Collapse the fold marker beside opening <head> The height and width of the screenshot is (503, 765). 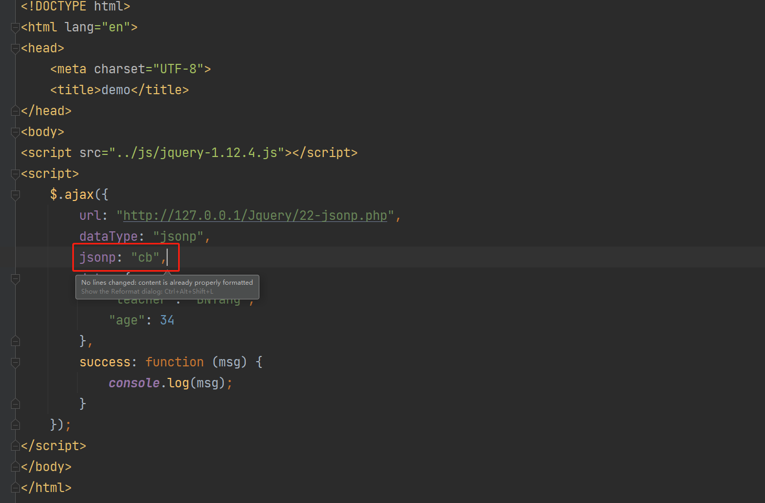coord(15,49)
